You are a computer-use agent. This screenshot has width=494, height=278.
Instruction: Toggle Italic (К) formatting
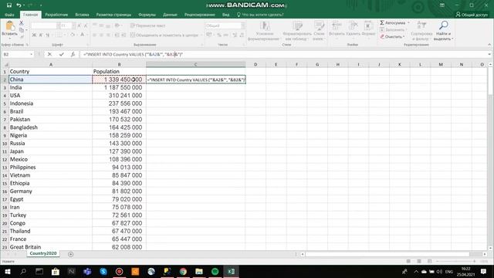(41, 35)
